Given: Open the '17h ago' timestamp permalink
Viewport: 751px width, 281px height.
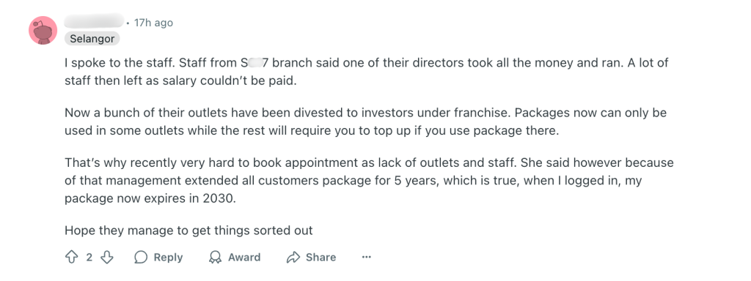Looking at the screenshot, I should (153, 23).
